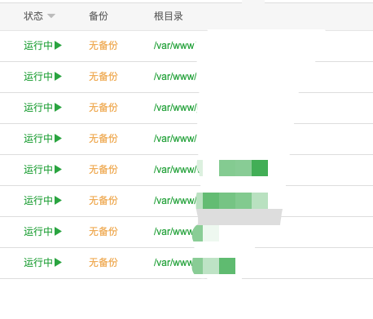Open the /var/www path in second row
373x319 pixels.
[x=175, y=77]
